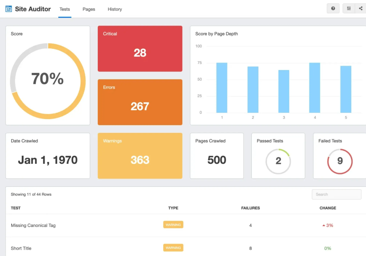The width and height of the screenshot is (366, 256).
Task: Open the Missing Canonical Tag row
Action: tap(186, 225)
